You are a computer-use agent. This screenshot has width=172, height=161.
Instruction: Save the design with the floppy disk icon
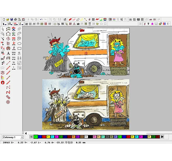point(11,19)
